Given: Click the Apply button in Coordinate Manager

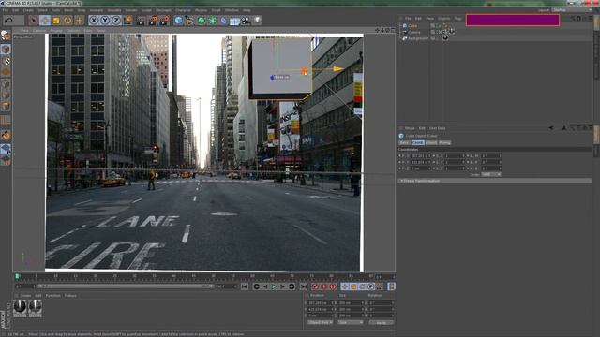Looking at the screenshot, I should [x=382, y=322].
